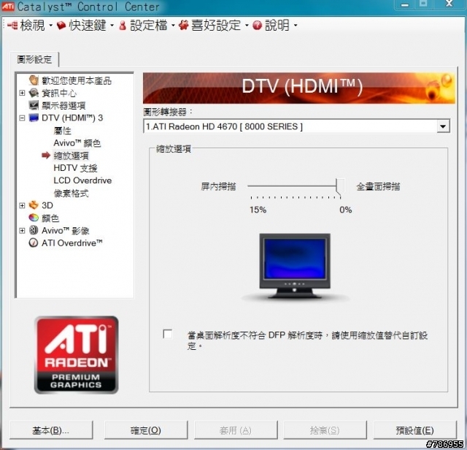Click the 全畫面掃描 overscan label
The image size is (467, 450).
point(378,187)
